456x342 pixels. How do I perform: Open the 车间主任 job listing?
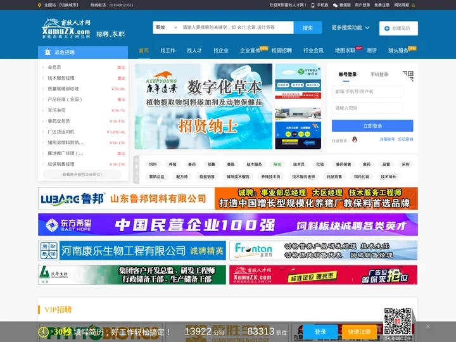coord(57,110)
